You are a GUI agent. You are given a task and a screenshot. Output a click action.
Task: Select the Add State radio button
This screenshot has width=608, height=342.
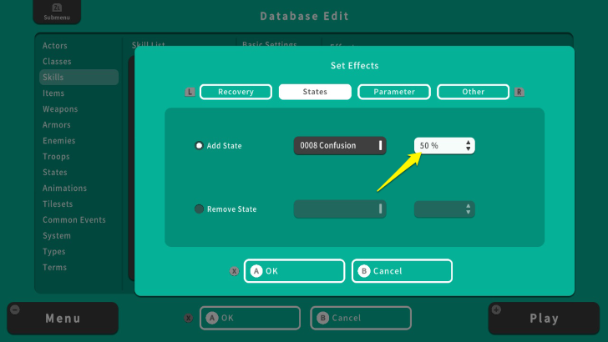tap(199, 146)
